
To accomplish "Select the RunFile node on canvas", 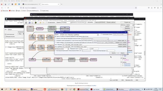I will 58,60.
